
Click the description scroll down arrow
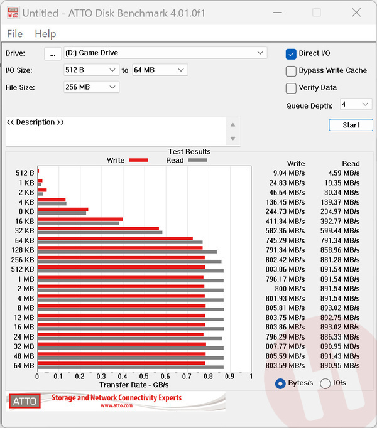(232, 138)
